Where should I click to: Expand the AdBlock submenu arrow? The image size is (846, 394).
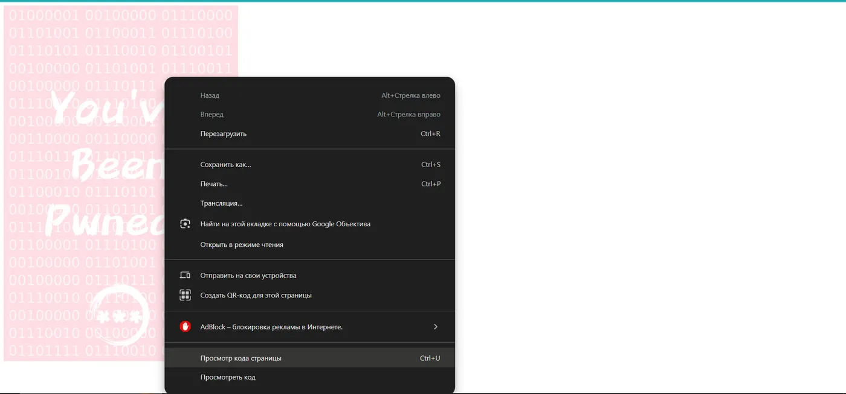click(x=436, y=326)
